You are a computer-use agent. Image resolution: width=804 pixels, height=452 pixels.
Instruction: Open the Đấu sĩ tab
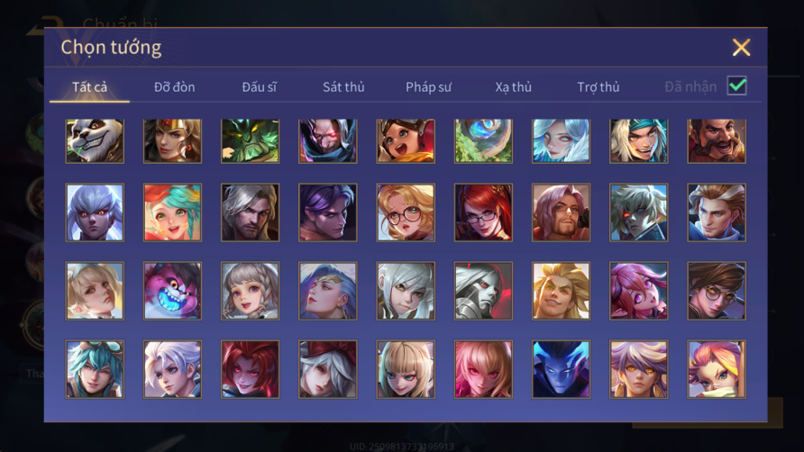click(259, 87)
